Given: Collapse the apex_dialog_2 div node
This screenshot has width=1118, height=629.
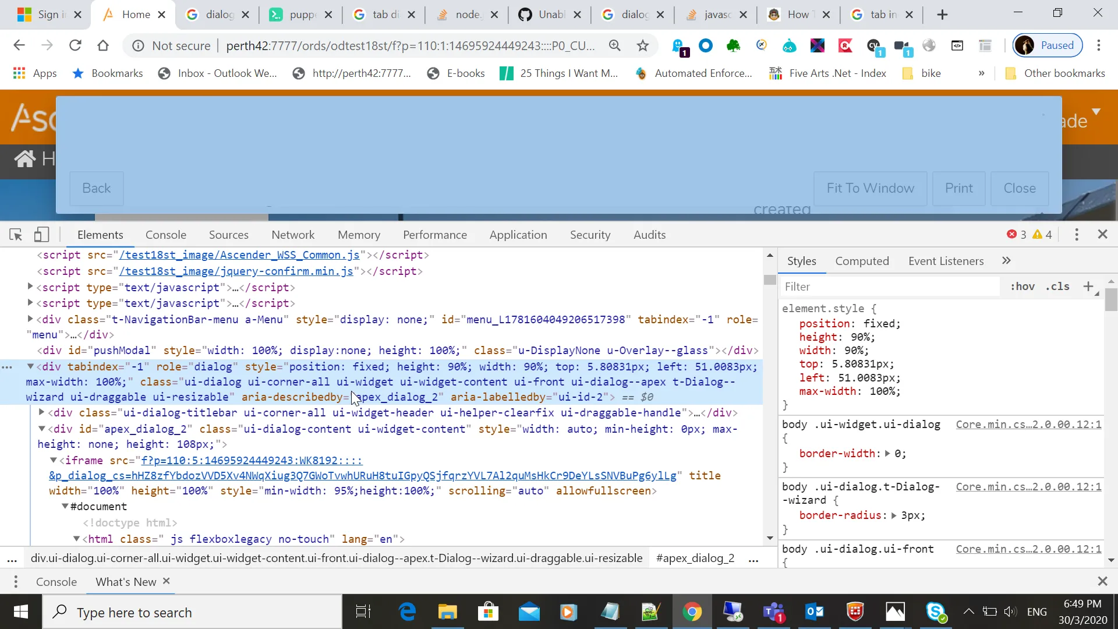Looking at the screenshot, I should tap(41, 429).
